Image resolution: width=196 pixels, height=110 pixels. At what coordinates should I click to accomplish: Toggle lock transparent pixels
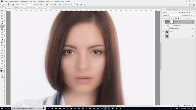click(x=169, y=18)
